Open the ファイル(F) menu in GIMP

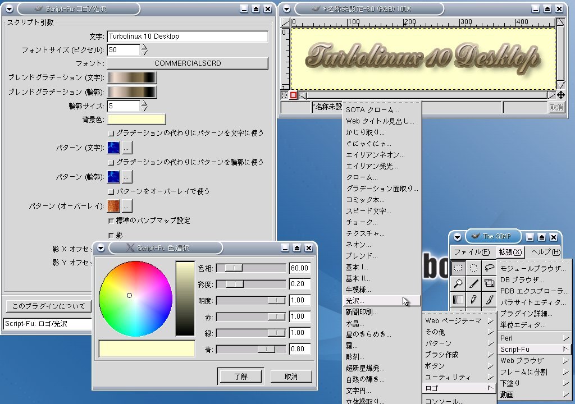(471, 252)
